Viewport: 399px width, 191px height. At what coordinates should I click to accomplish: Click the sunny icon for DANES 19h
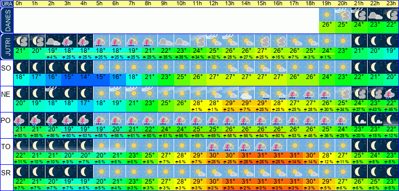(x=327, y=15)
